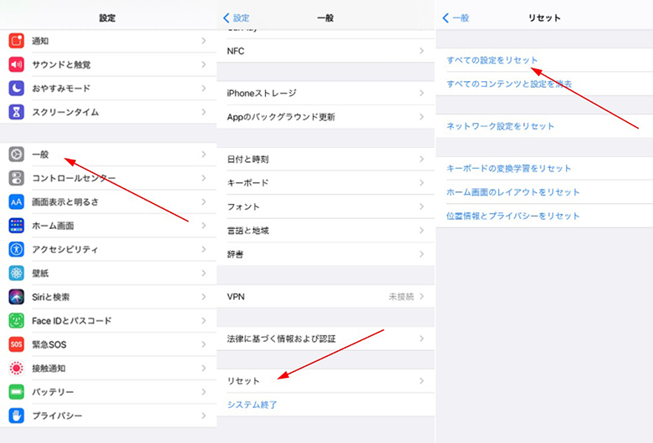The width and height of the screenshot is (653, 443).
Task: Open プライバシー label
Action: [57, 415]
